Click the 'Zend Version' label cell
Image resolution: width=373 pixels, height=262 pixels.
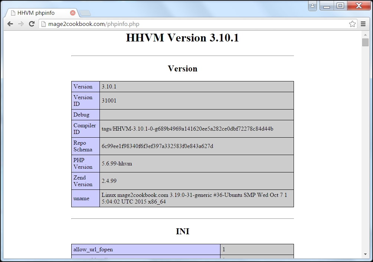tap(85, 181)
